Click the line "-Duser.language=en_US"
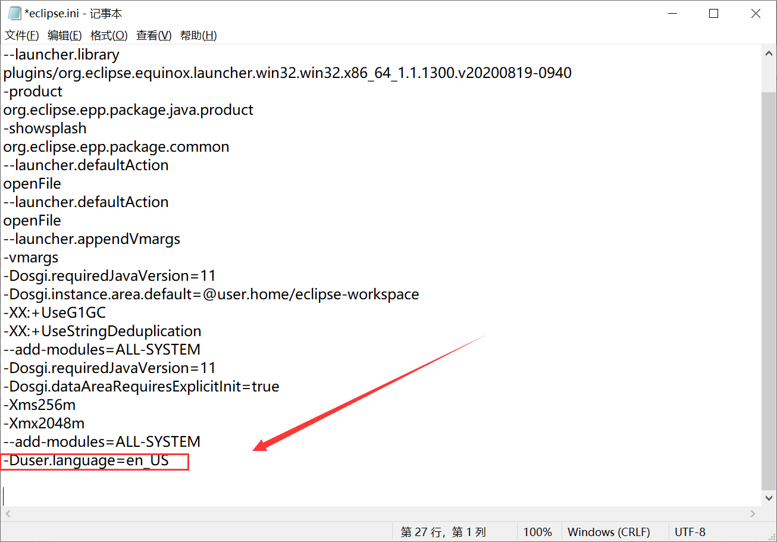The image size is (777, 542). click(x=86, y=460)
